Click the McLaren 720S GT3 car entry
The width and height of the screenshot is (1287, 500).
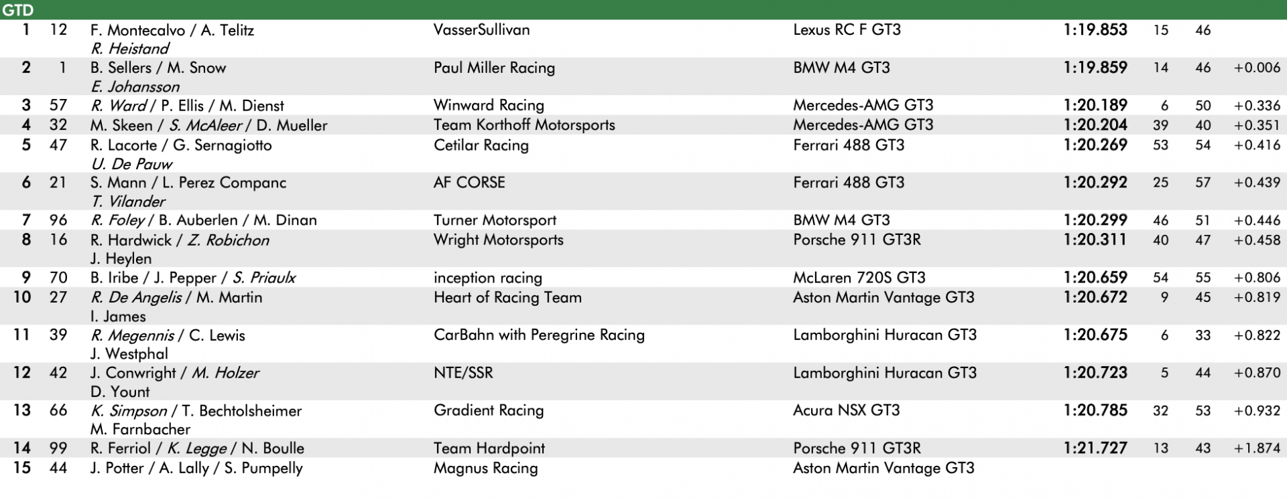click(x=859, y=278)
